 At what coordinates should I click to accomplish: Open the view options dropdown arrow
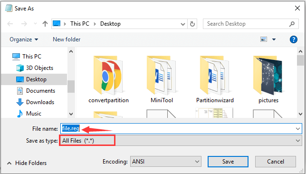(274, 39)
